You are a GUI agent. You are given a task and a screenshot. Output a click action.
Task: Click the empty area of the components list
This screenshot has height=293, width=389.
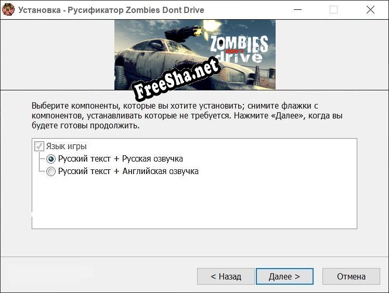[x=194, y=204]
